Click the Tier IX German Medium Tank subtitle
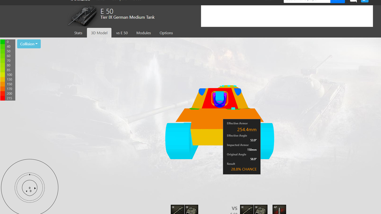Viewport: 381px width, 214px height. pos(128,17)
